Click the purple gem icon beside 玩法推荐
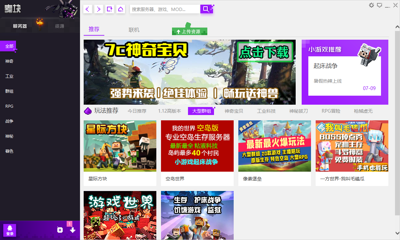 (x=88, y=111)
